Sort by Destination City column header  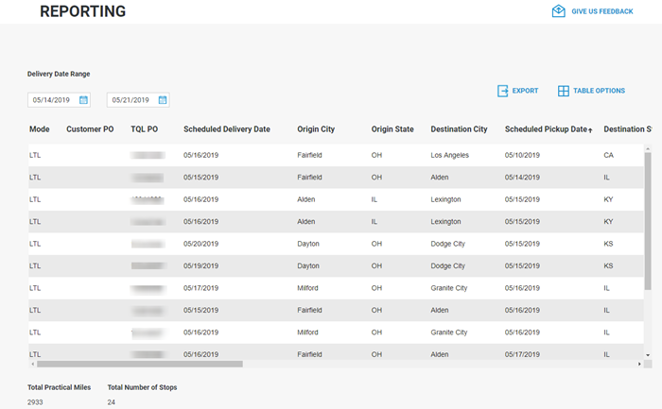click(x=459, y=128)
